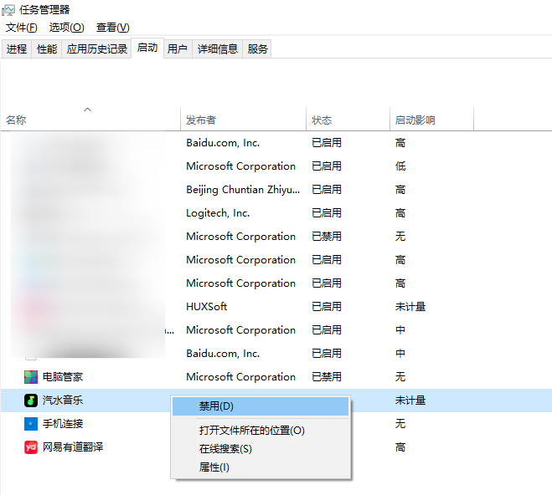
Task: Switch to the 详细信息 tab
Action: [218, 48]
